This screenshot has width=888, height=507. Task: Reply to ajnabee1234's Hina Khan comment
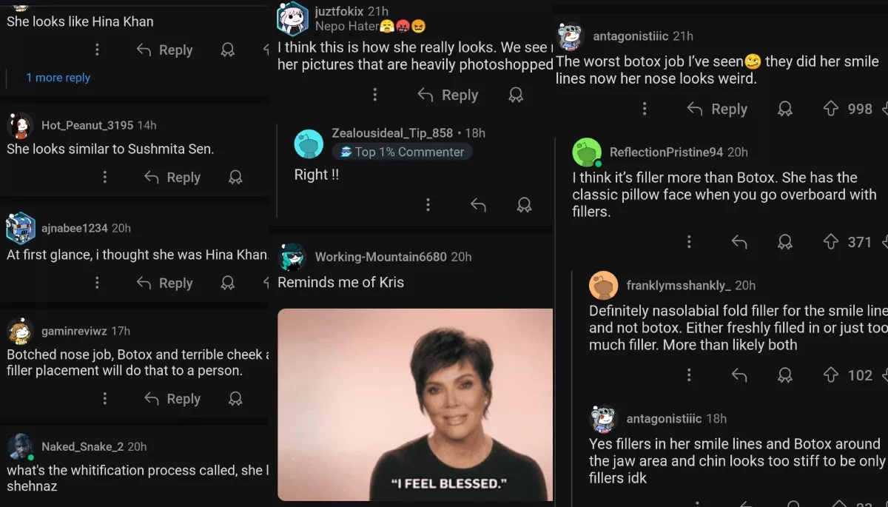coord(164,283)
